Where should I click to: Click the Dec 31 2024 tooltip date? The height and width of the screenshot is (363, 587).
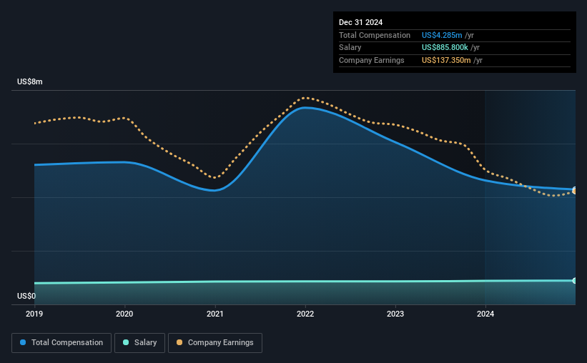[x=360, y=22]
